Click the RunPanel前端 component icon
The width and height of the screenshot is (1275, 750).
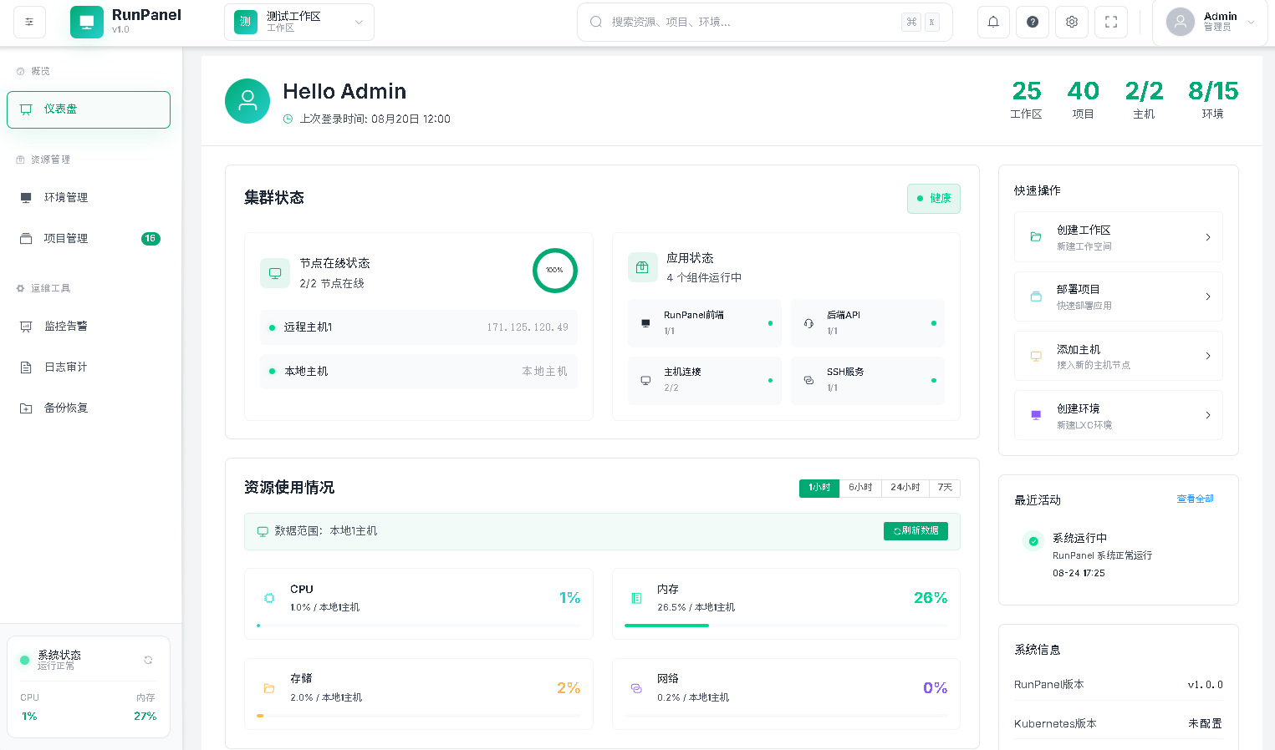click(645, 323)
